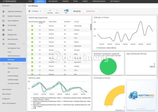Click the 00:29:35 war room timer
This screenshot has height=112, width=158.
click(77, 11)
